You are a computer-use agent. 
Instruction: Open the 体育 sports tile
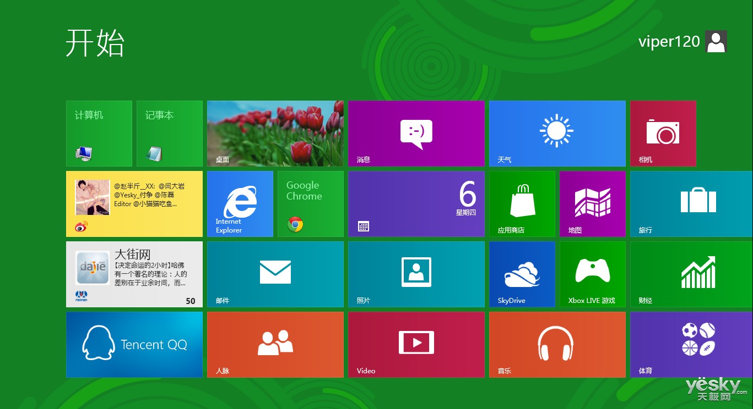[692, 345]
